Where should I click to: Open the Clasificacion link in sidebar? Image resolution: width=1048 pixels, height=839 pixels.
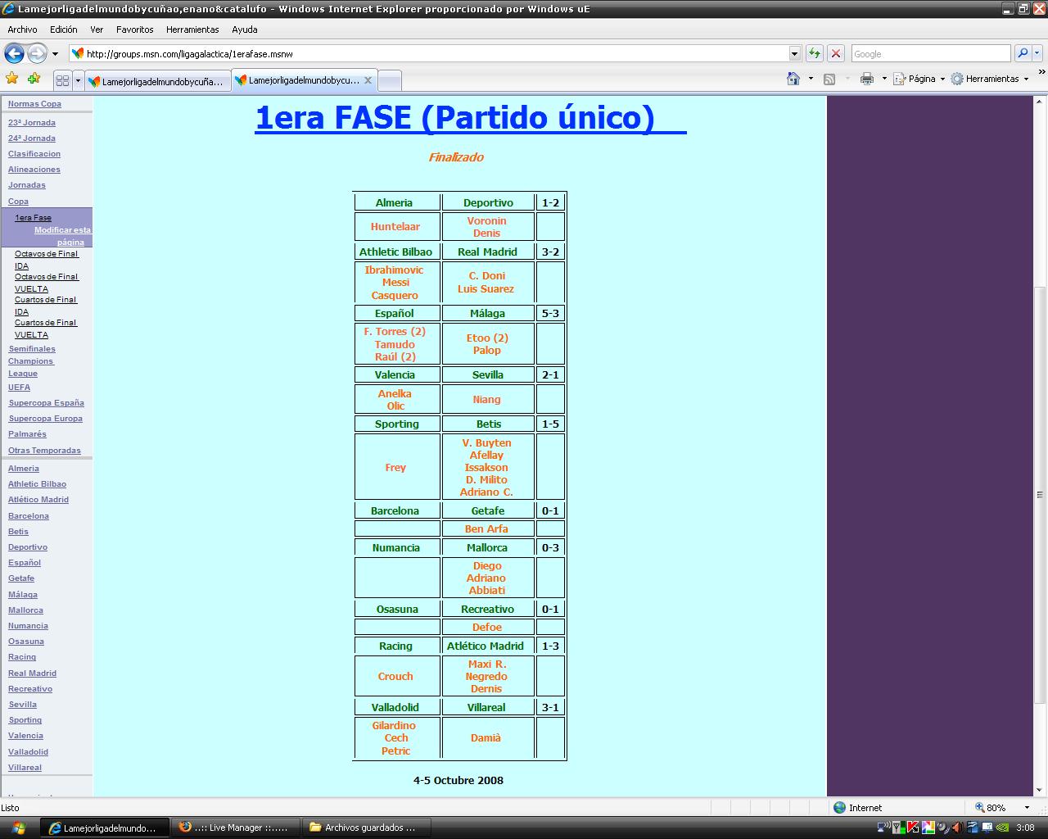34,154
